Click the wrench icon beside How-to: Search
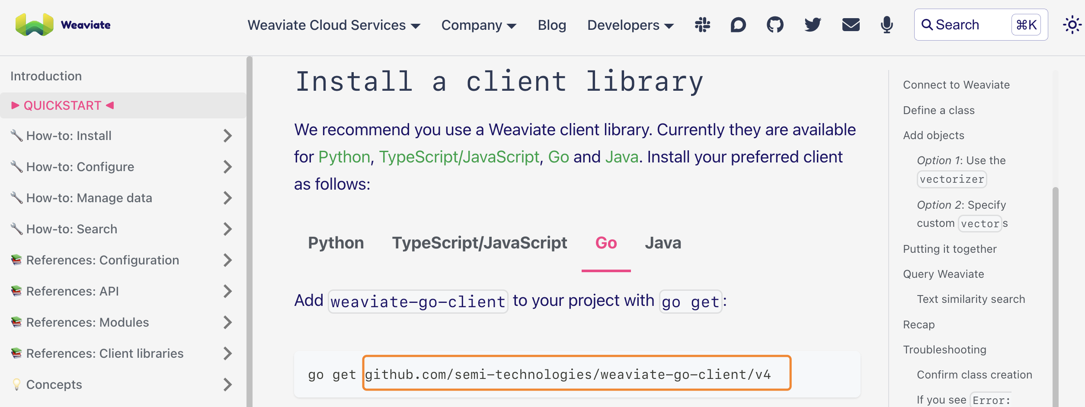 (16, 229)
